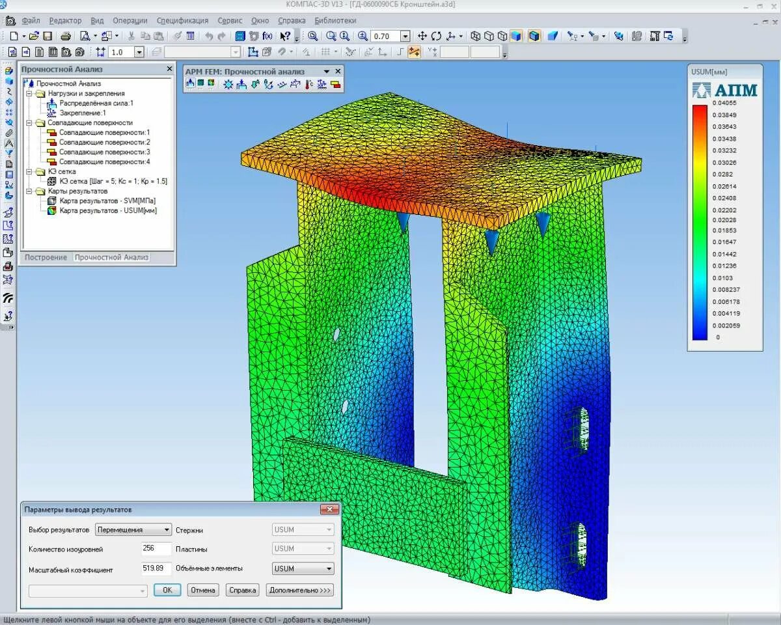Image resolution: width=781 pixels, height=625 pixels.
Task: Open the Файл menu
Action: pyautogui.click(x=31, y=21)
